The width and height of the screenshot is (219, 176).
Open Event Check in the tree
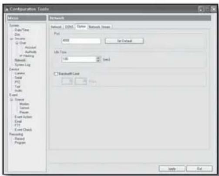point(23,130)
